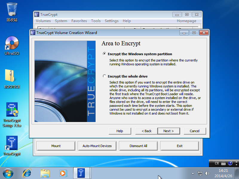
Task: Click the Homepage link in menu bar
Action: [186, 21]
